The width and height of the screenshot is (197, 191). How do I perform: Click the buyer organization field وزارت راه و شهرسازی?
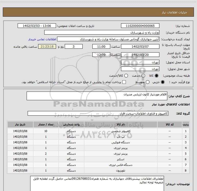point(102,33)
